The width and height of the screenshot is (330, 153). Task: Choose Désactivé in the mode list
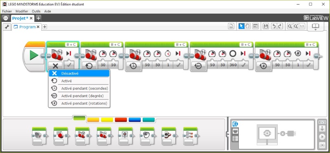pyautogui.click(x=79, y=73)
